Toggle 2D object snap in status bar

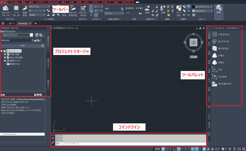pos(197,149)
